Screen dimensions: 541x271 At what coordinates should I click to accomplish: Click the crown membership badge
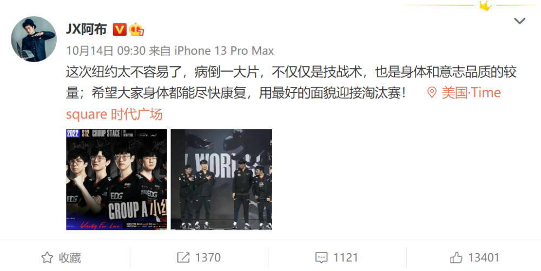pyautogui.click(x=137, y=30)
